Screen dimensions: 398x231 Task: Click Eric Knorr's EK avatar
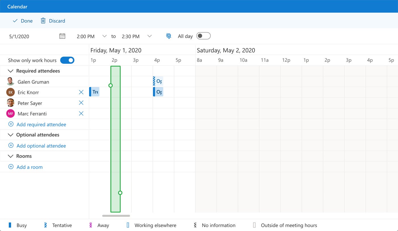11,92
